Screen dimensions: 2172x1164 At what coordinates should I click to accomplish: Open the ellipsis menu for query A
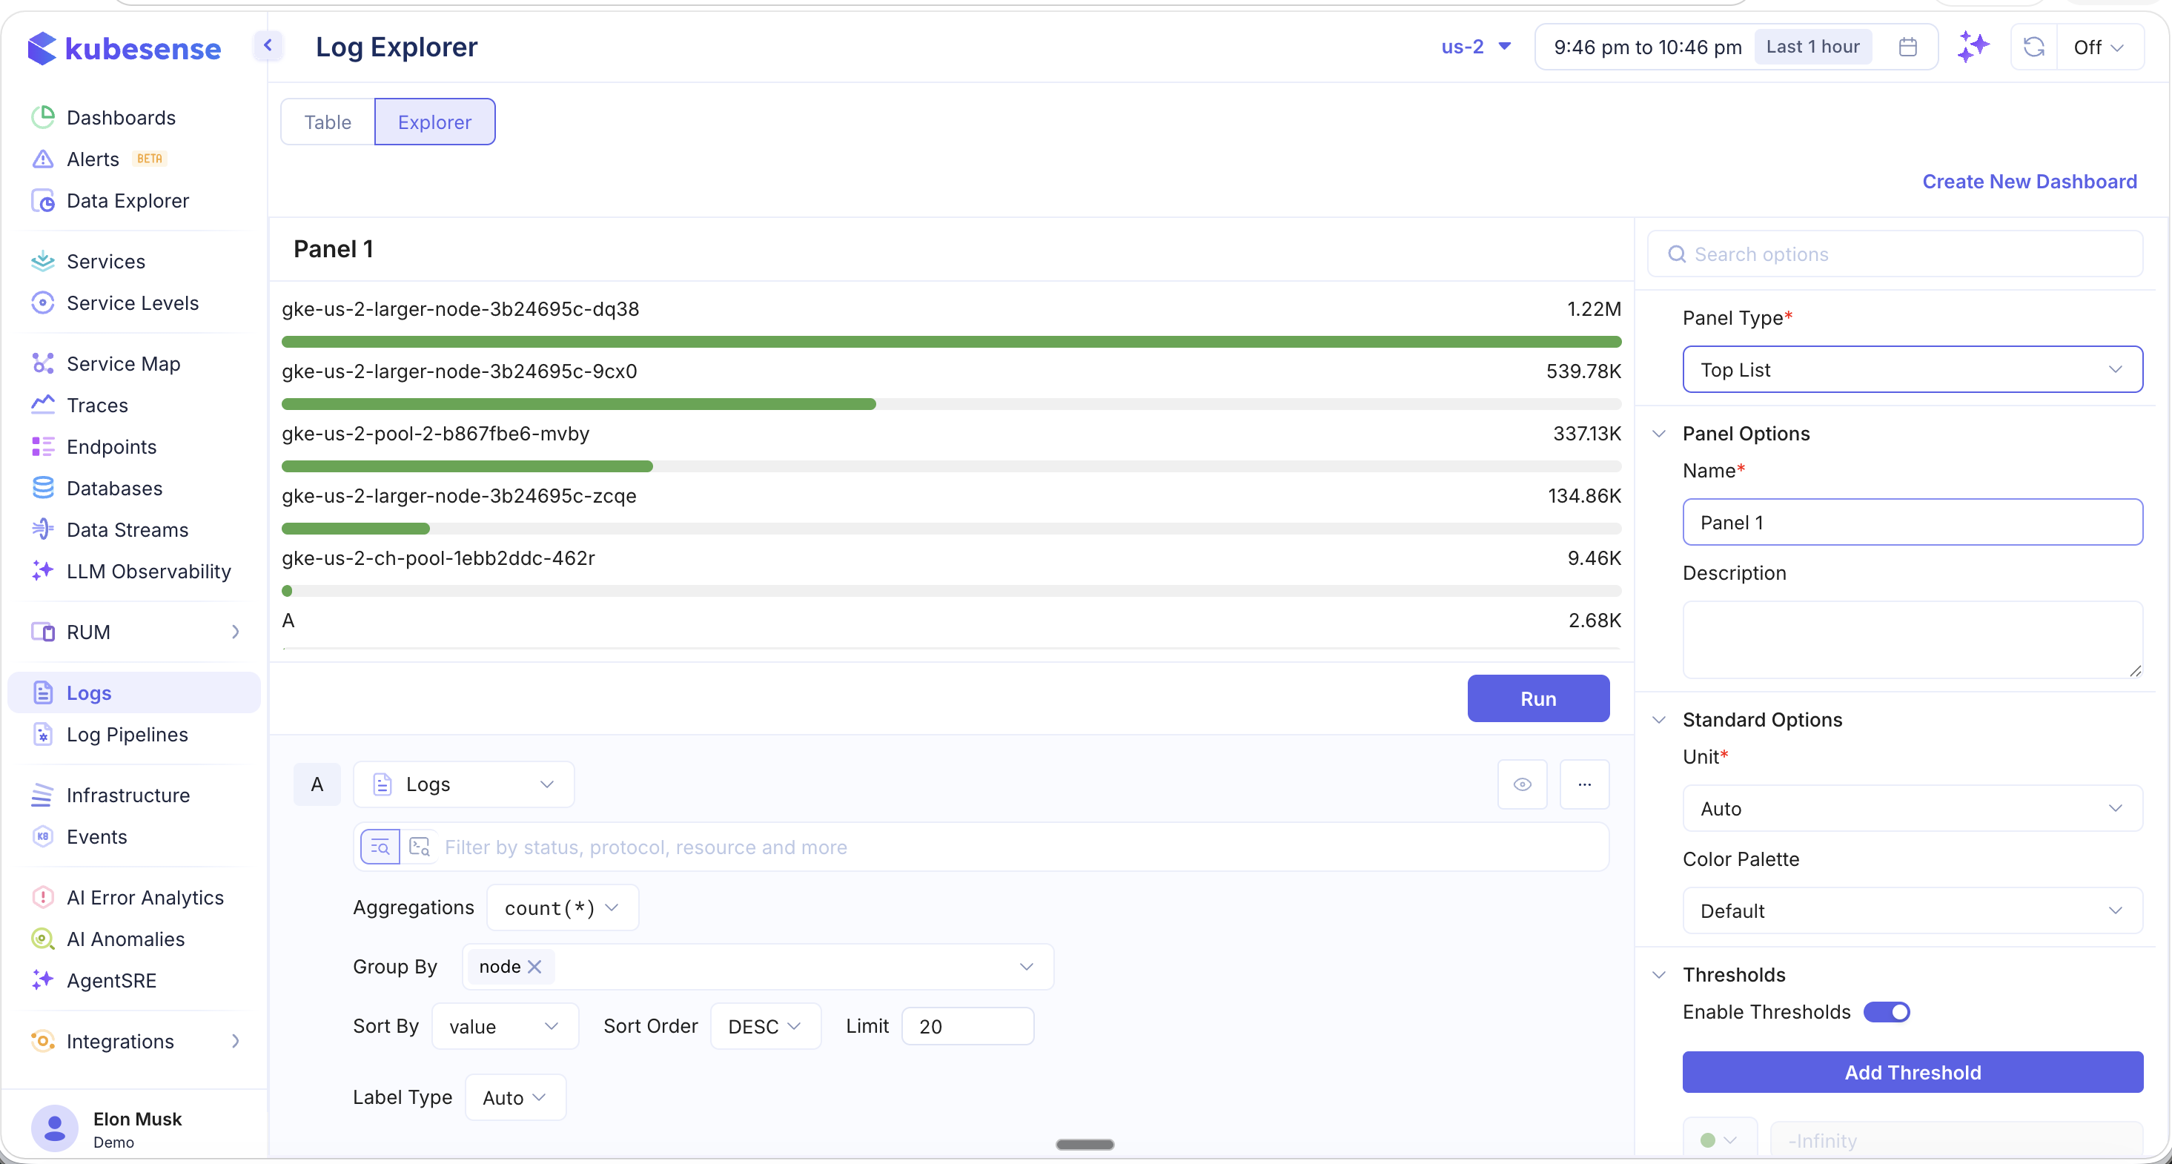pos(1584,784)
